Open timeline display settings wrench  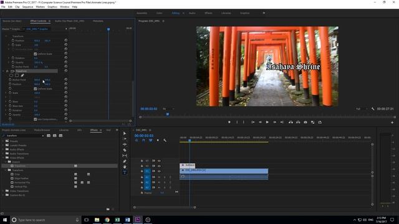(x=165, y=140)
